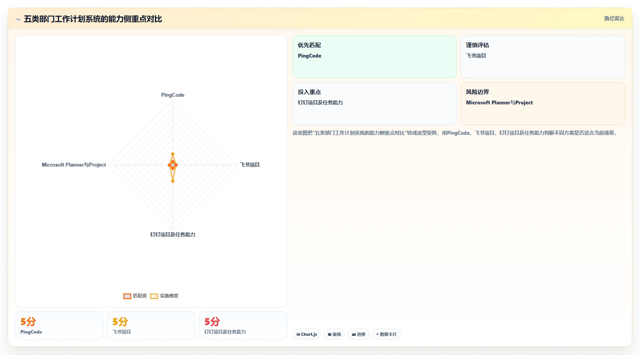Click the 5分 钉钉项目及任务能力 score card

pyautogui.click(x=243, y=325)
